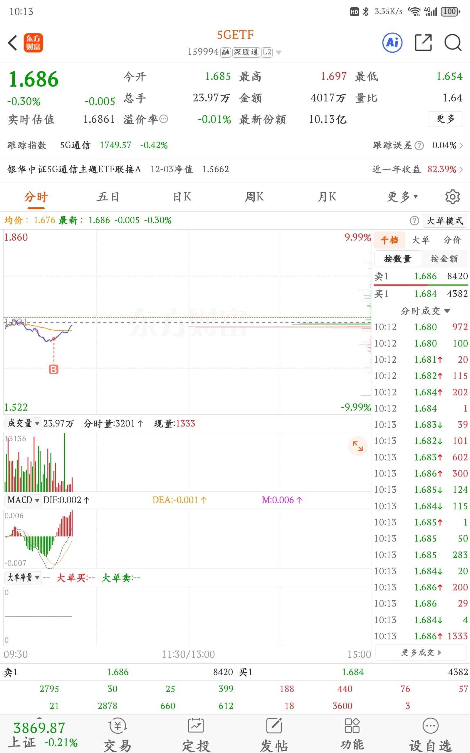This screenshot has width=470, height=753.
Task: Tap the share icon
Action: click(423, 42)
